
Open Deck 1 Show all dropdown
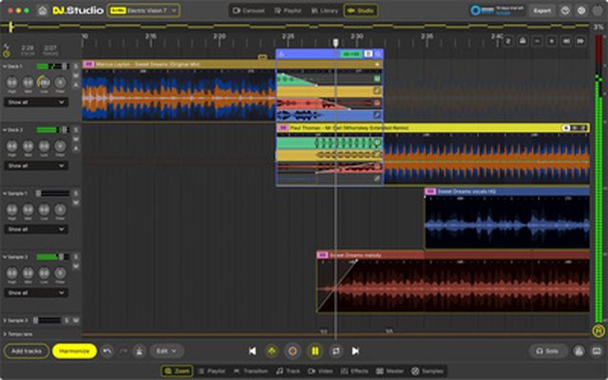pos(36,103)
